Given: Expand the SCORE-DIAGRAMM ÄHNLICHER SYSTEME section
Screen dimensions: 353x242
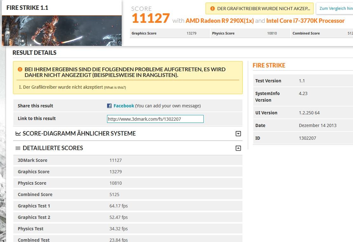Looking at the screenshot, I should coord(238,134).
